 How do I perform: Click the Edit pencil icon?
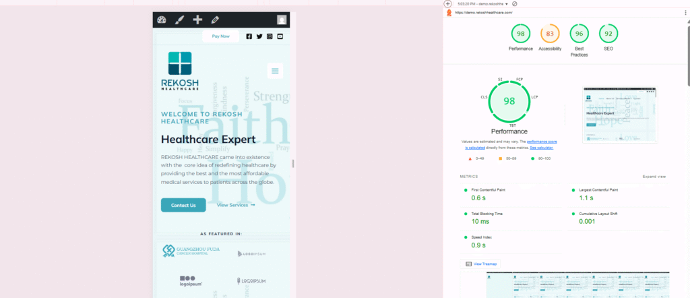click(215, 20)
